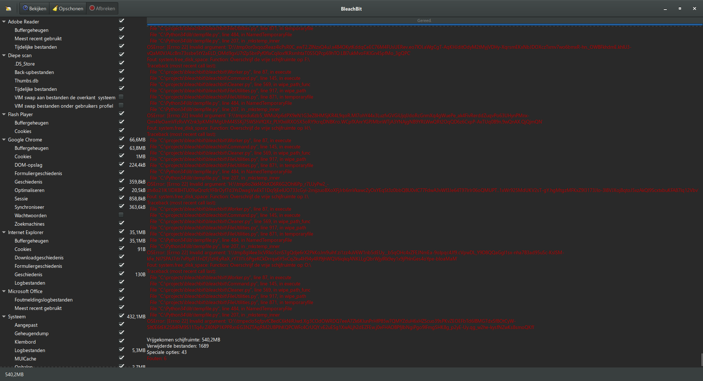Uncheck the Thumbs.db checkbox under Diepe scan
703x381 pixels.
coord(121,79)
